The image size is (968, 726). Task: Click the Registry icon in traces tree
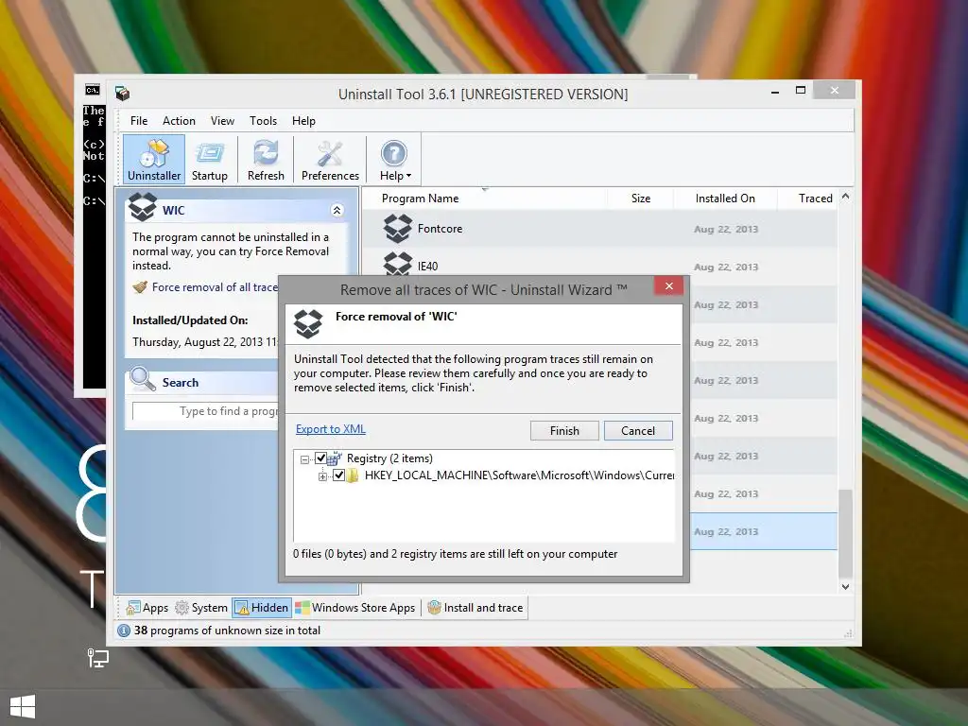click(335, 458)
